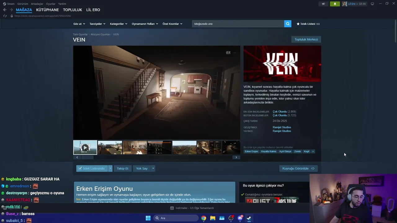Open the Oyunlar menu

point(51,4)
